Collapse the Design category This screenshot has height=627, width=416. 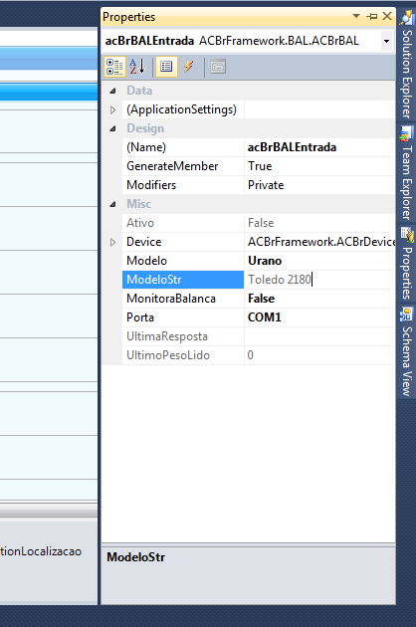coord(112,128)
